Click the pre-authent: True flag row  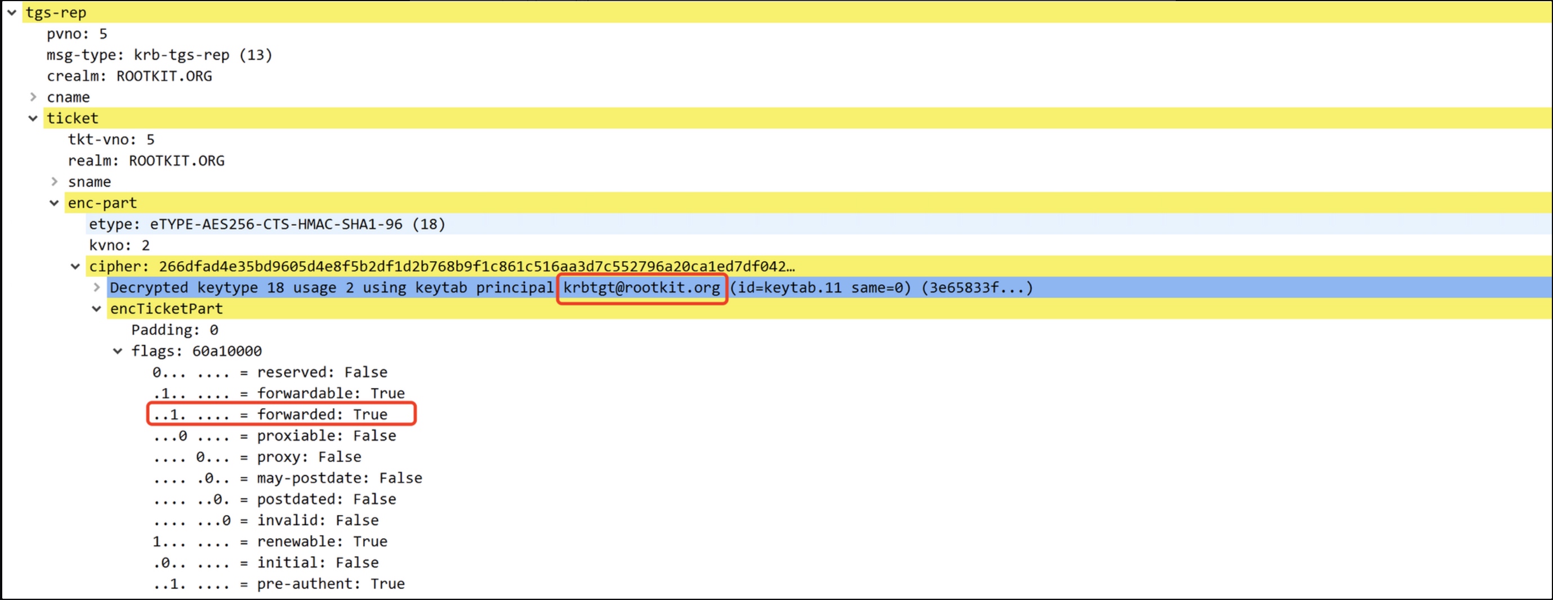279,584
